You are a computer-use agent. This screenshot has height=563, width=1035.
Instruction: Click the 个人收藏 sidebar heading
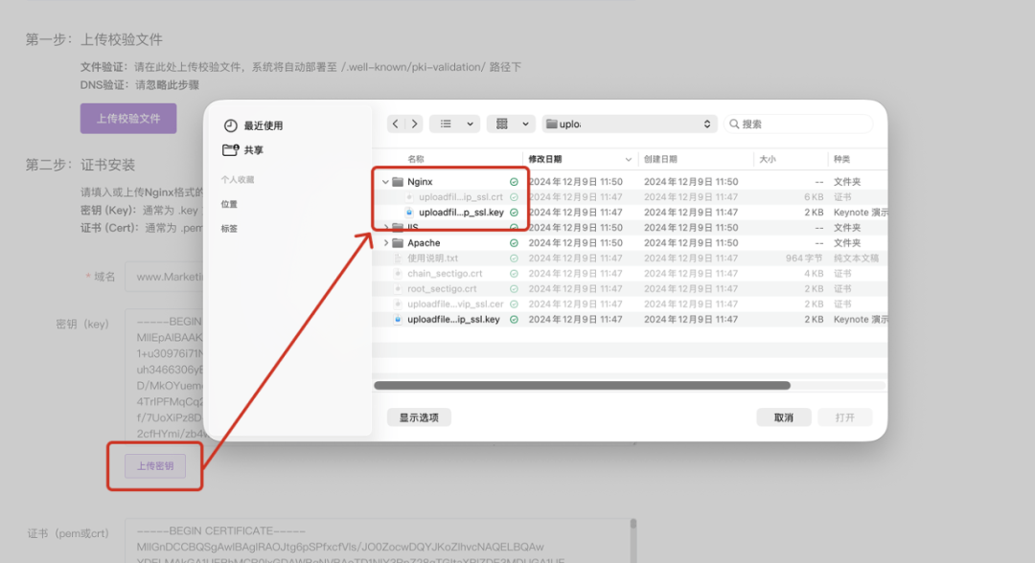point(238,179)
